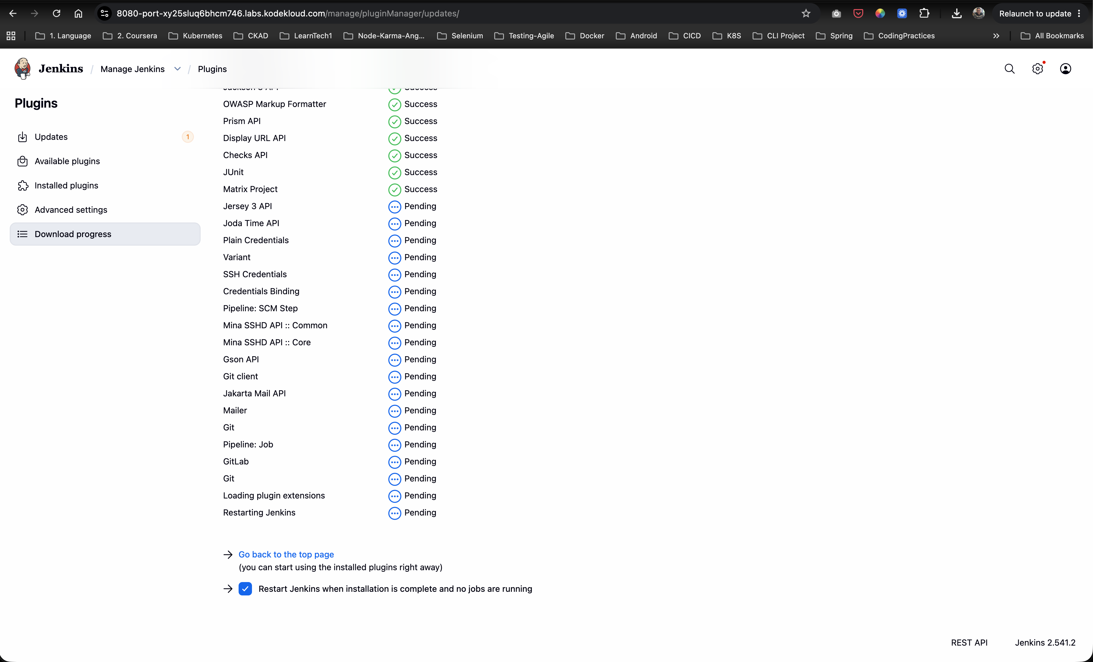The height and width of the screenshot is (662, 1093).
Task: Click the Credentials Binding row text
Action: pos(261,291)
